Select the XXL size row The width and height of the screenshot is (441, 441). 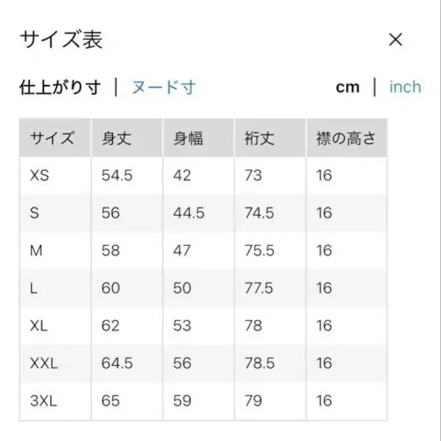pos(45,364)
